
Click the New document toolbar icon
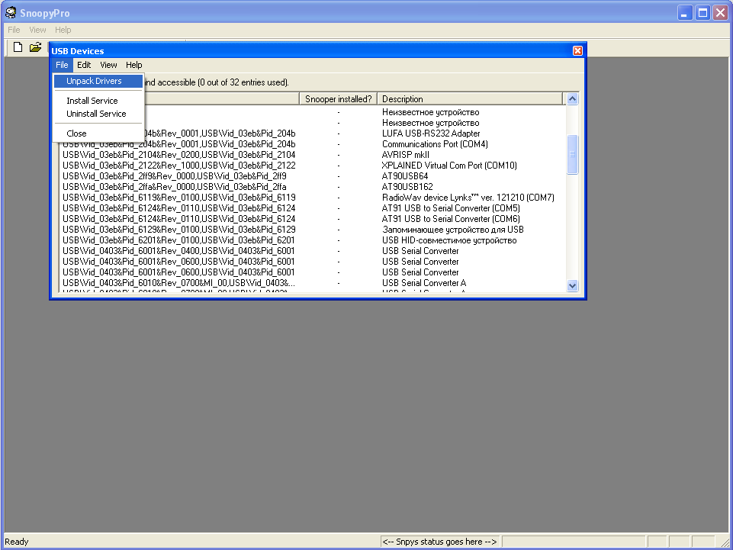18,47
